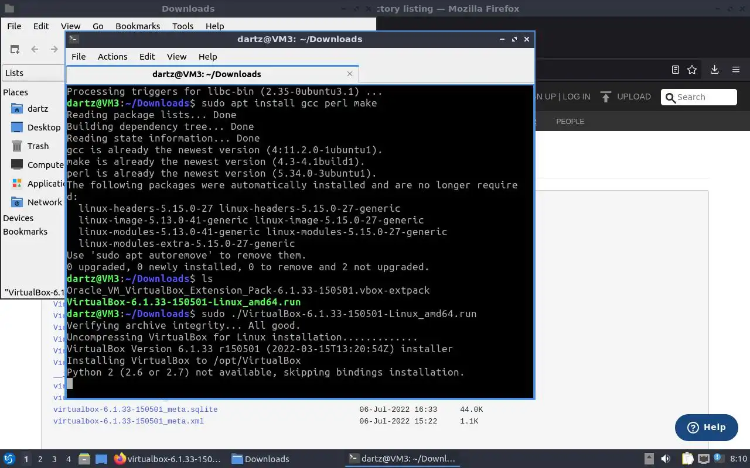Close the dartz@VM3 terminal tab
The height and width of the screenshot is (468, 750).
click(350, 74)
